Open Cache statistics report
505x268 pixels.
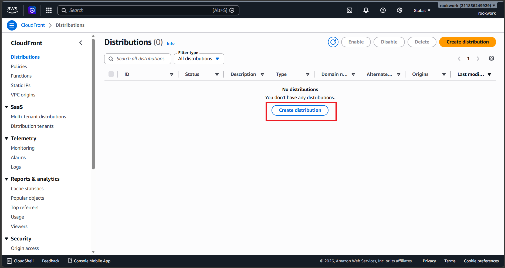point(27,189)
